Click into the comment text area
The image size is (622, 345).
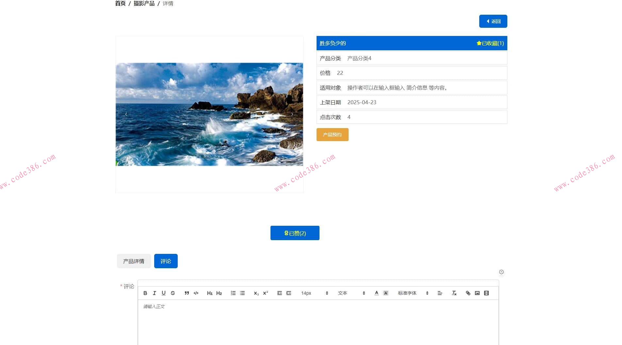318,322
